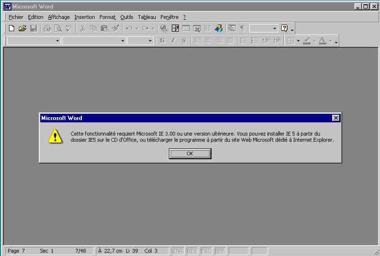Viewport: 380px width, 256px height.
Task: Open the ? help menu
Action: (x=185, y=17)
